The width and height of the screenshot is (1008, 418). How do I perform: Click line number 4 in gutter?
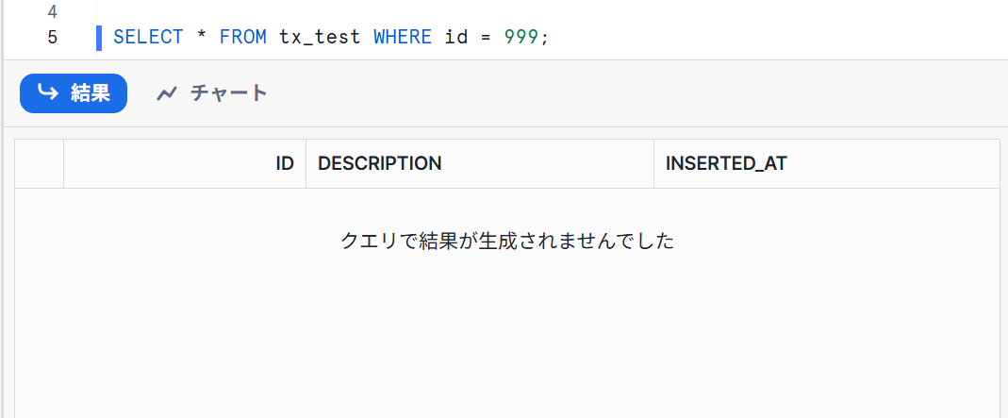tap(52, 12)
